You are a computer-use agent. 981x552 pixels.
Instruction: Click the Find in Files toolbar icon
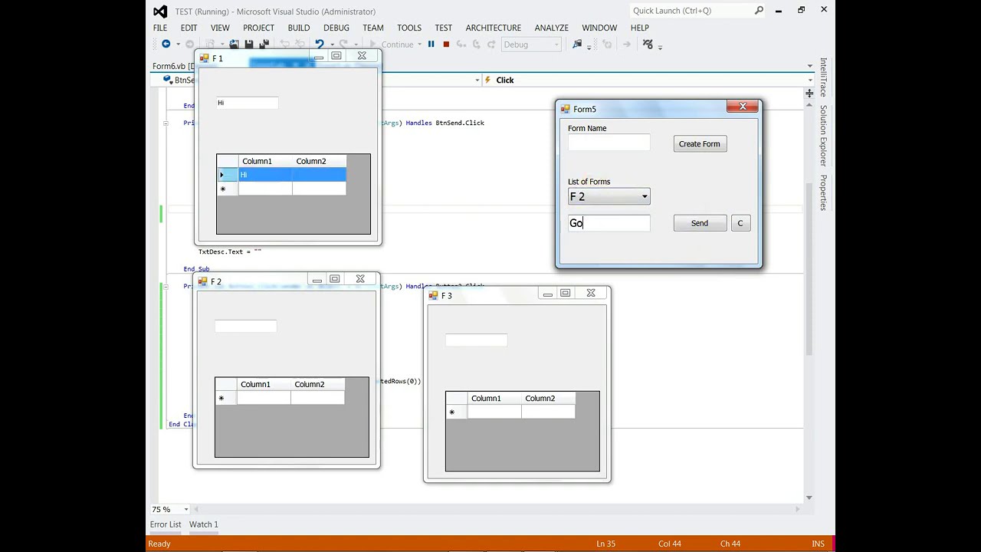pyautogui.click(x=577, y=44)
